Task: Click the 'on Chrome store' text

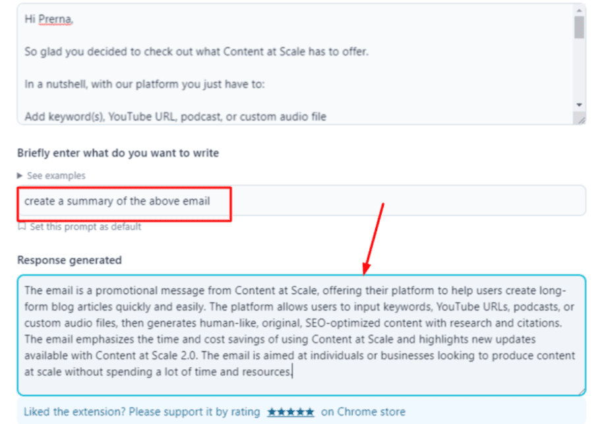Action: (363, 412)
